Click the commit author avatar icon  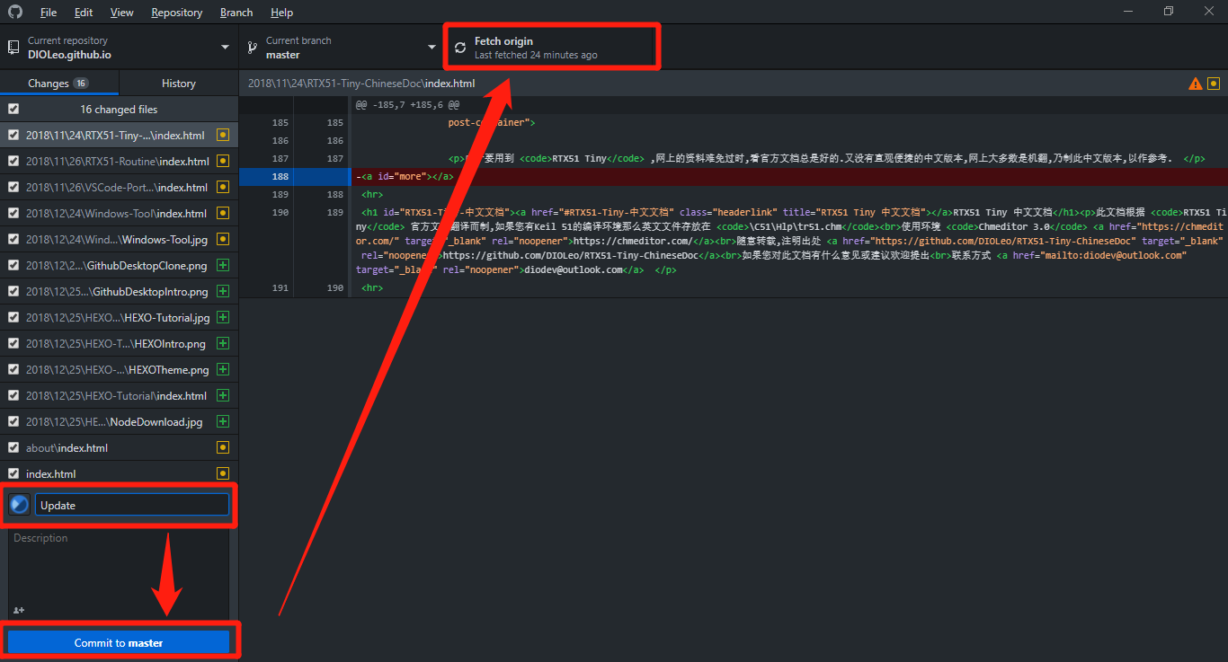tap(19, 505)
